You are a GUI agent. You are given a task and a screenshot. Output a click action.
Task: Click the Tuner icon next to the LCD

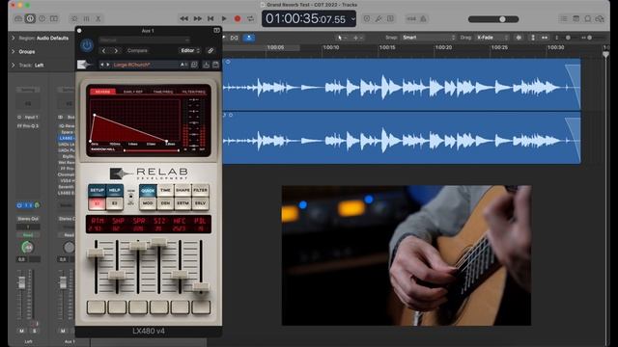point(379,18)
